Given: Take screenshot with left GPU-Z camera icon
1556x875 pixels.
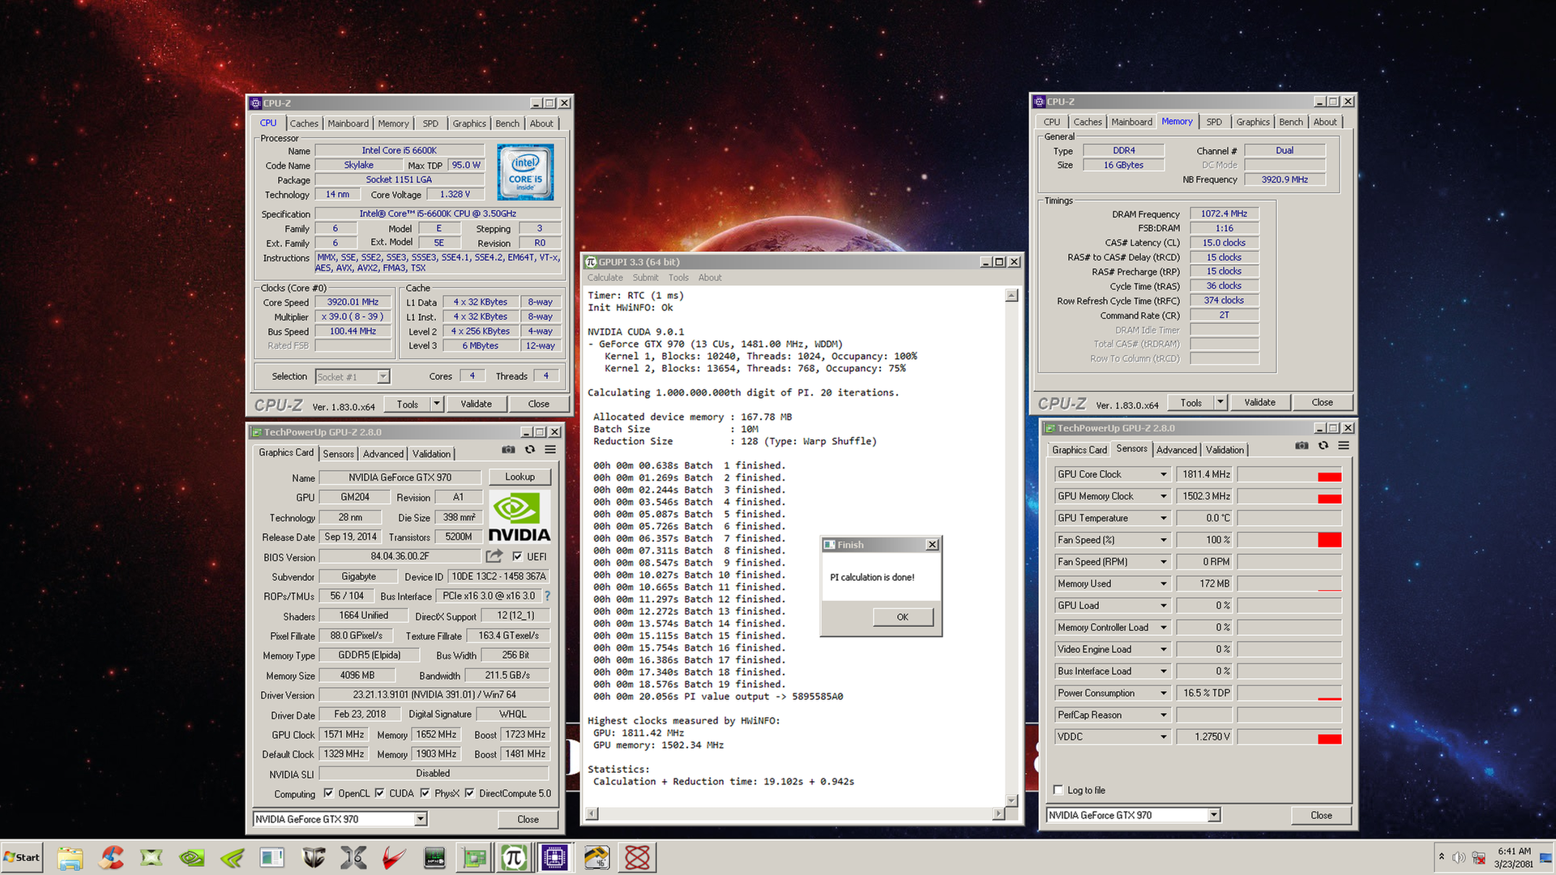Looking at the screenshot, I should (x=508, y=450).
